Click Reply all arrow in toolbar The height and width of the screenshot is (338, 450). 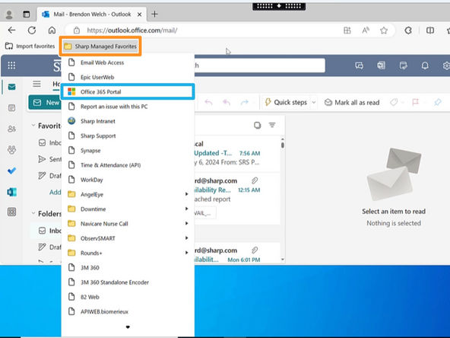[x=227, y=102]
